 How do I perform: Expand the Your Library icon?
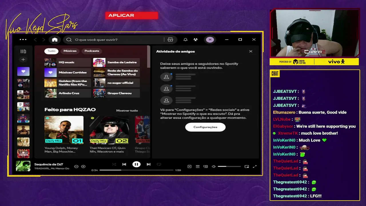[23, 51]
